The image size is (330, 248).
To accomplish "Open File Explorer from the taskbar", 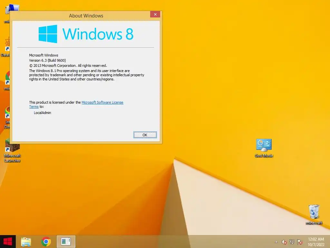I will tap(26, 242).
